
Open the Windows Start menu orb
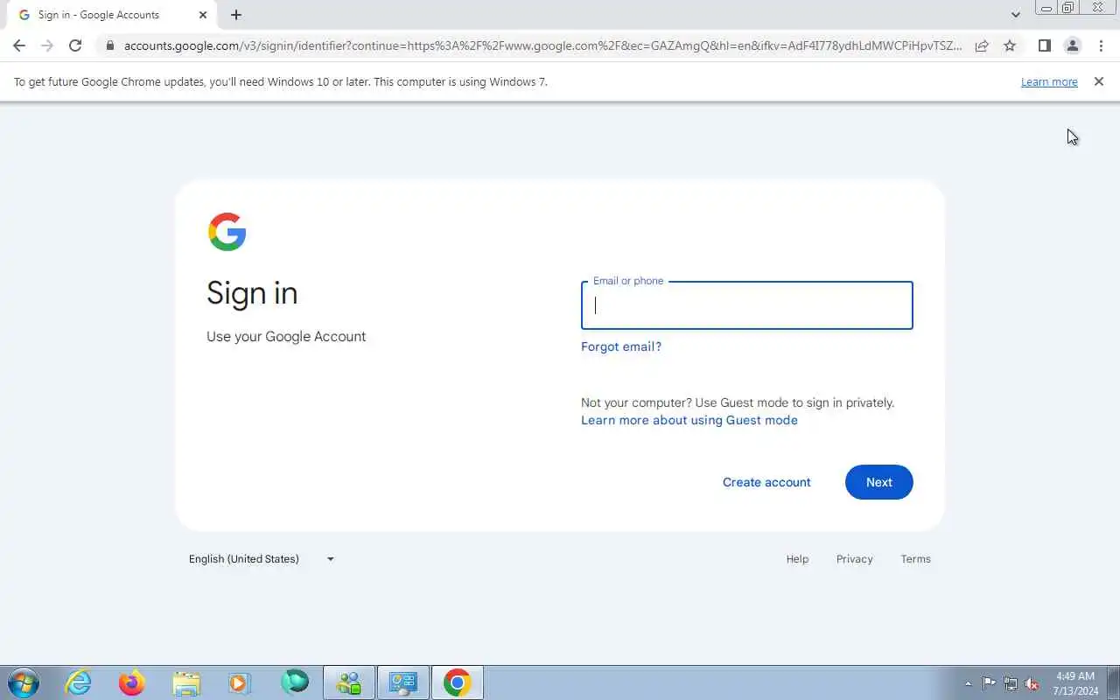(x=23, y=682)
